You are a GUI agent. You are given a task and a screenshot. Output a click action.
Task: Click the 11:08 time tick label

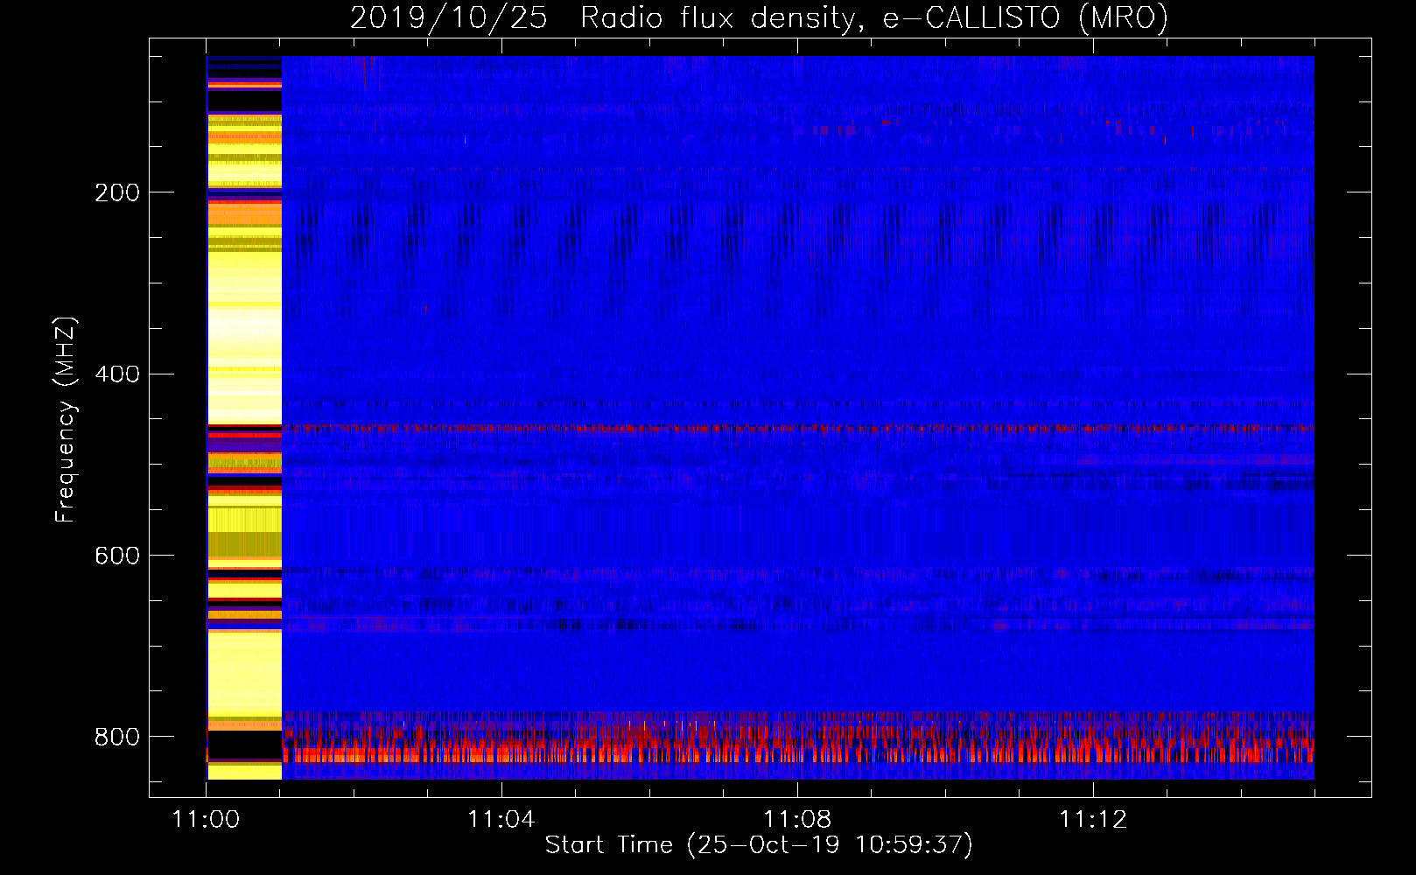pos(797,820)
